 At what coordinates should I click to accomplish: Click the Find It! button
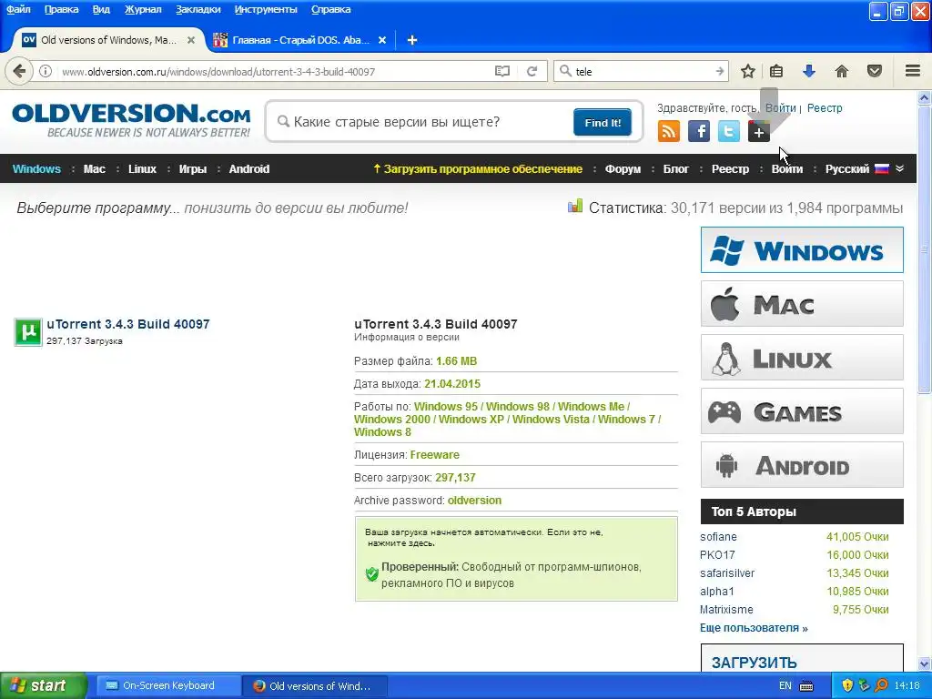[x=603, y=123]
